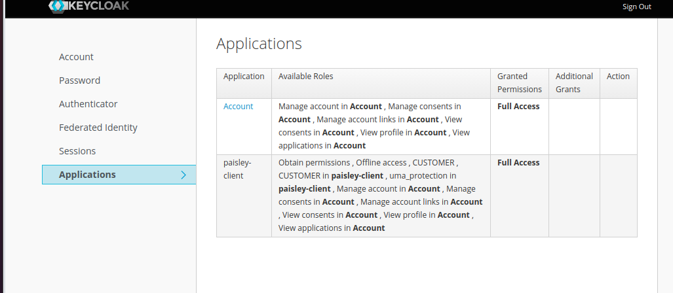Open the Account application link in the table

click(x=238, y=106)
